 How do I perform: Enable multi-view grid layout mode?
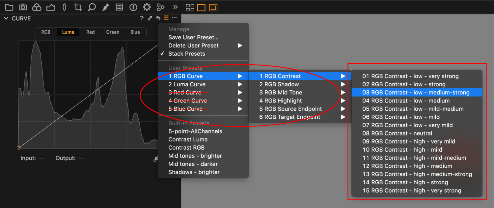(190, 7)
